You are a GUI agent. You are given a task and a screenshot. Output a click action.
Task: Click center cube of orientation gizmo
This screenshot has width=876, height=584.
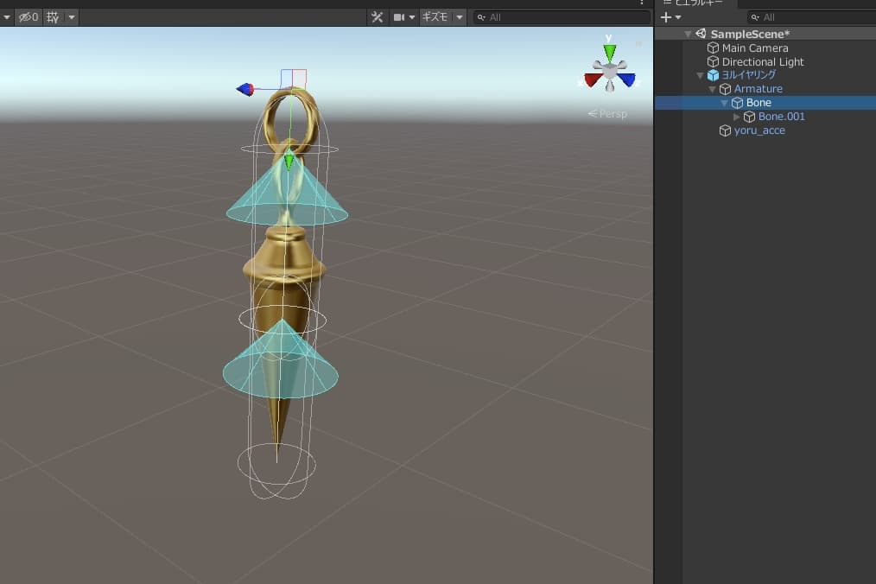coord(610,71)
